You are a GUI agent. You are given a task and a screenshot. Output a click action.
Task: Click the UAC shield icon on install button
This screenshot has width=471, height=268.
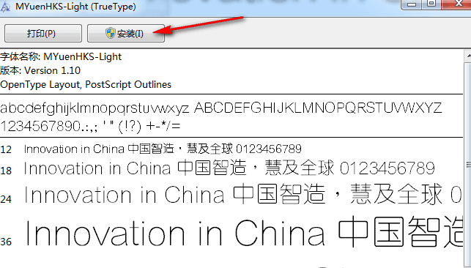tap(111, 33)
